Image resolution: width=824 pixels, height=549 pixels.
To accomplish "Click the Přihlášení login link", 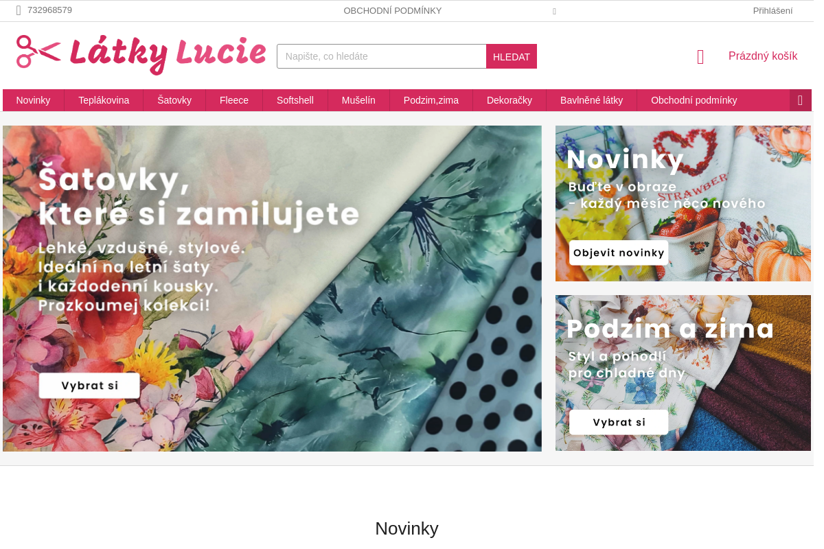I will click(772, 10).
